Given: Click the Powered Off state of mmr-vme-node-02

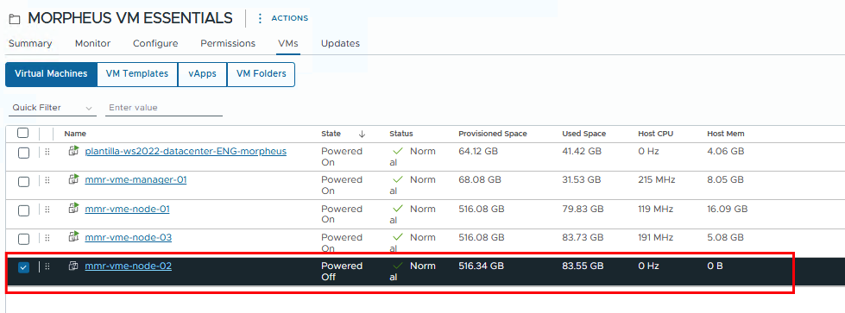Looking at the screenshot, I should coord(342,271).
